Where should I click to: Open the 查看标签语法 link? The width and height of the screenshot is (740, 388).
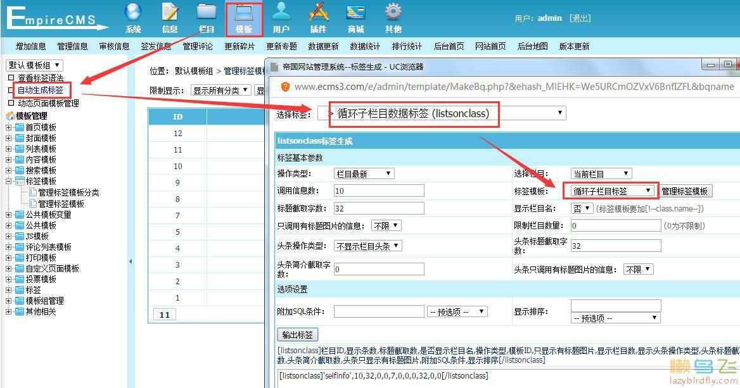[x=41, y=78]
